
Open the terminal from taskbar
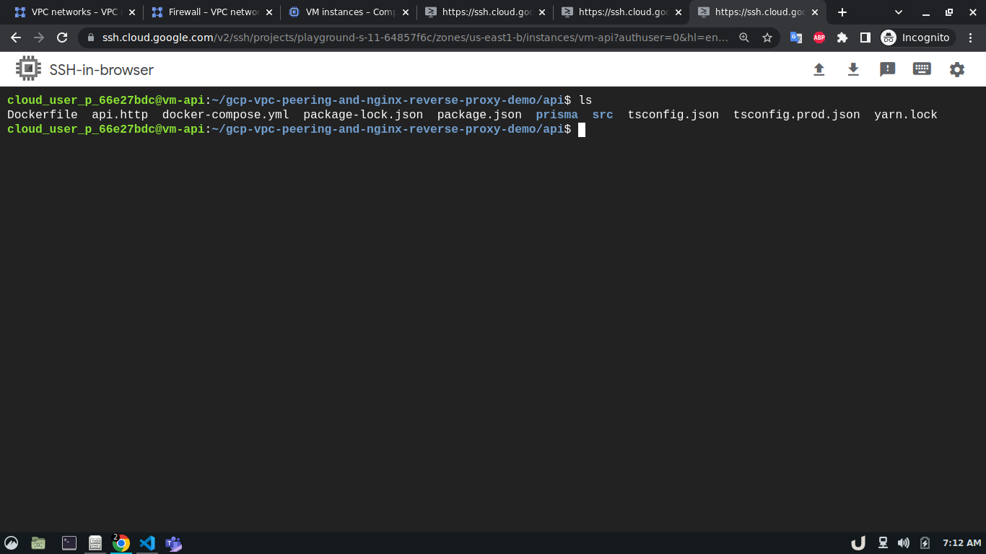[69, 543]
